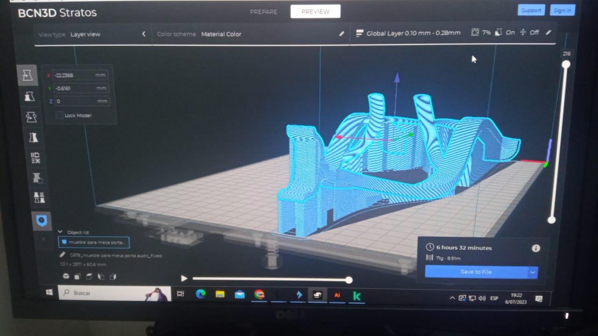Open the Windows Start menu
Viewport: 598px width, 336px height.
pyautogui.click(x=49, y=293)
